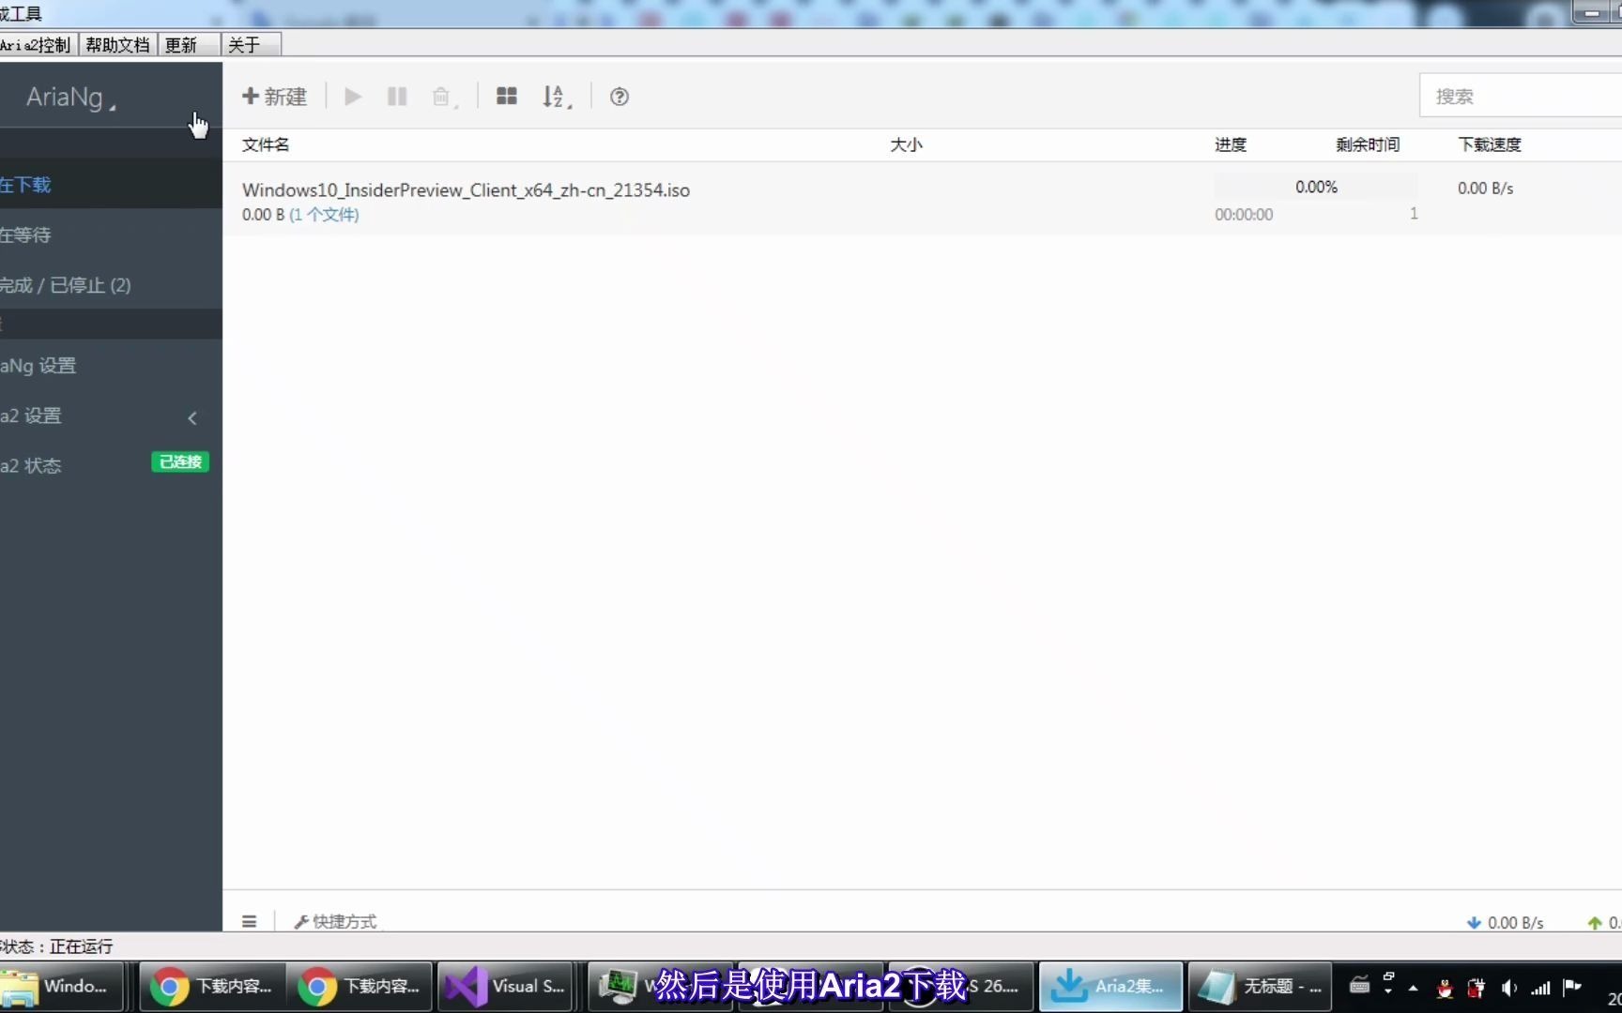
Task: Click the 下载速度 column header
Action: (x=1490, y=144)
